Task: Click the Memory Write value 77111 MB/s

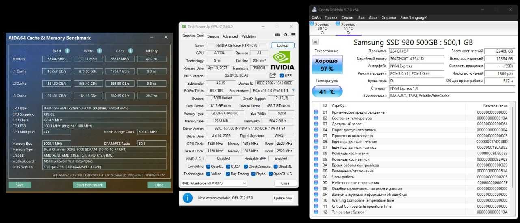Action: pyautogui.click(x=88, y=59)
